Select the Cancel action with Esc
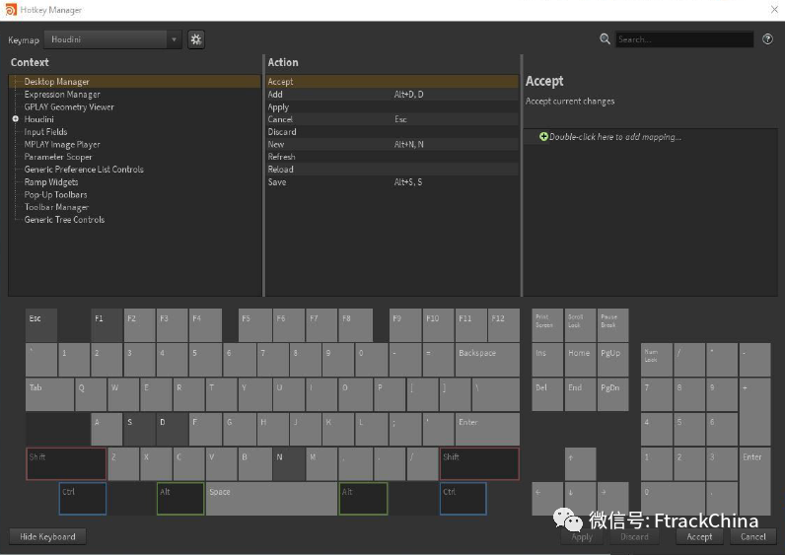 392,119
